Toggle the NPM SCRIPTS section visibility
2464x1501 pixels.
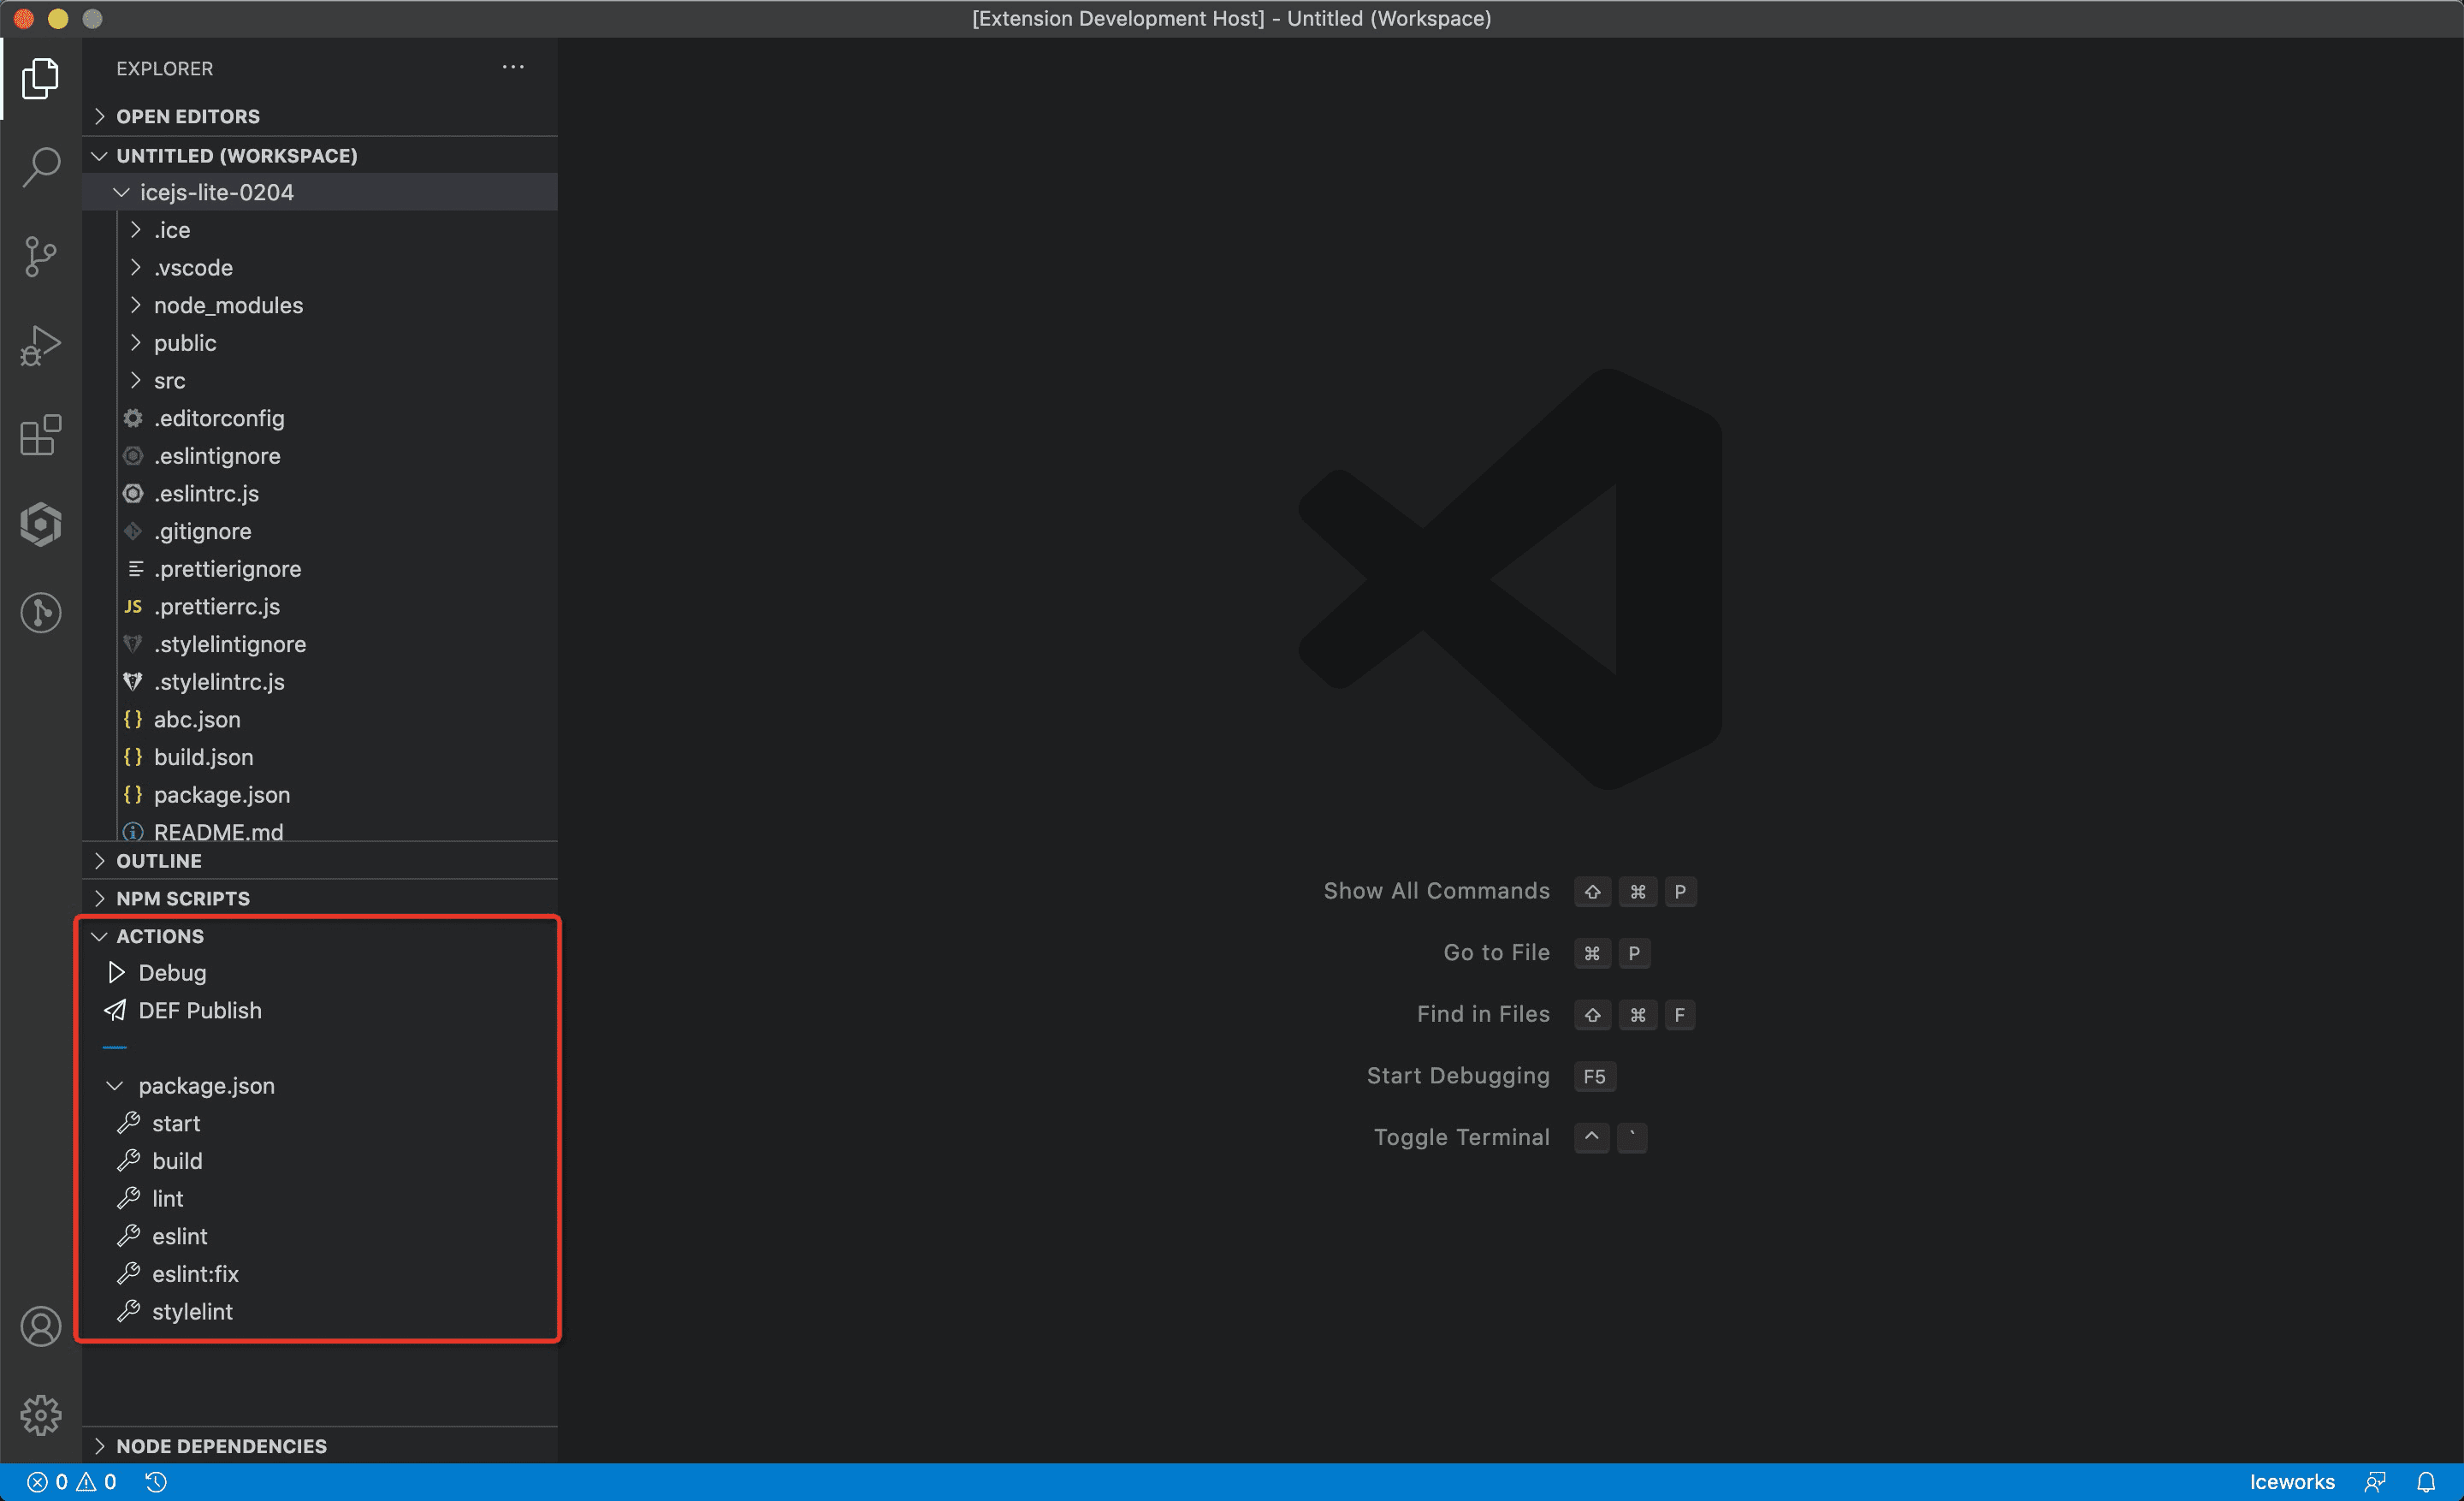coord(183,898)
